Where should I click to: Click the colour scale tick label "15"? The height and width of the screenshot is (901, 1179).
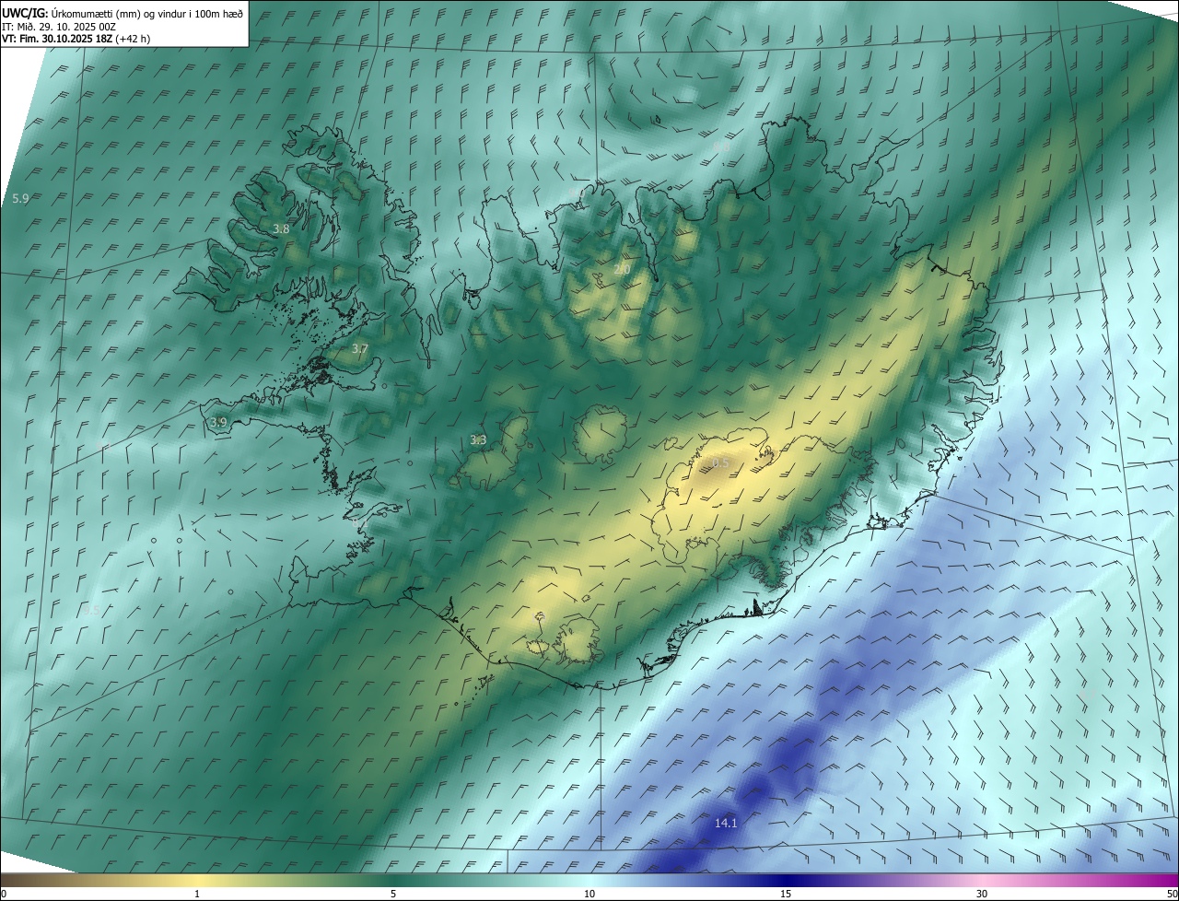click(786, 894)
